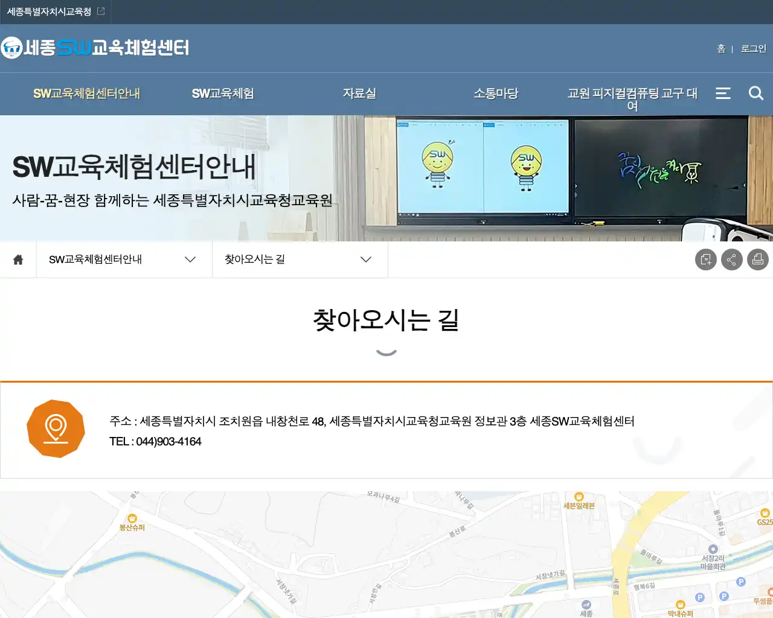Open the SW교육체험 main menu

(x=223, y=94)
